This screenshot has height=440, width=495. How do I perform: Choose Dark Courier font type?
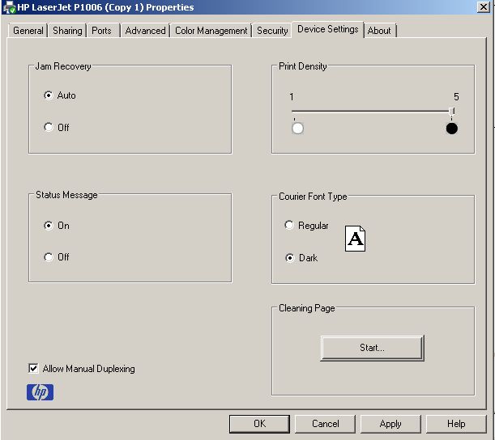click(x=289, y=258)
